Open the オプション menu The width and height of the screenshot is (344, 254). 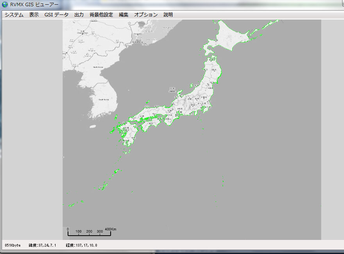pyautogui.click(x=146, y=15)
